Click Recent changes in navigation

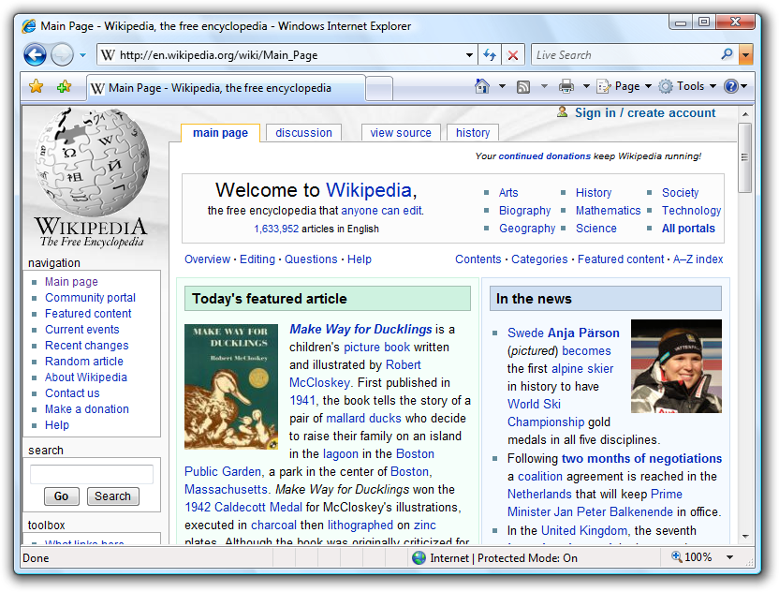[86, 346]
